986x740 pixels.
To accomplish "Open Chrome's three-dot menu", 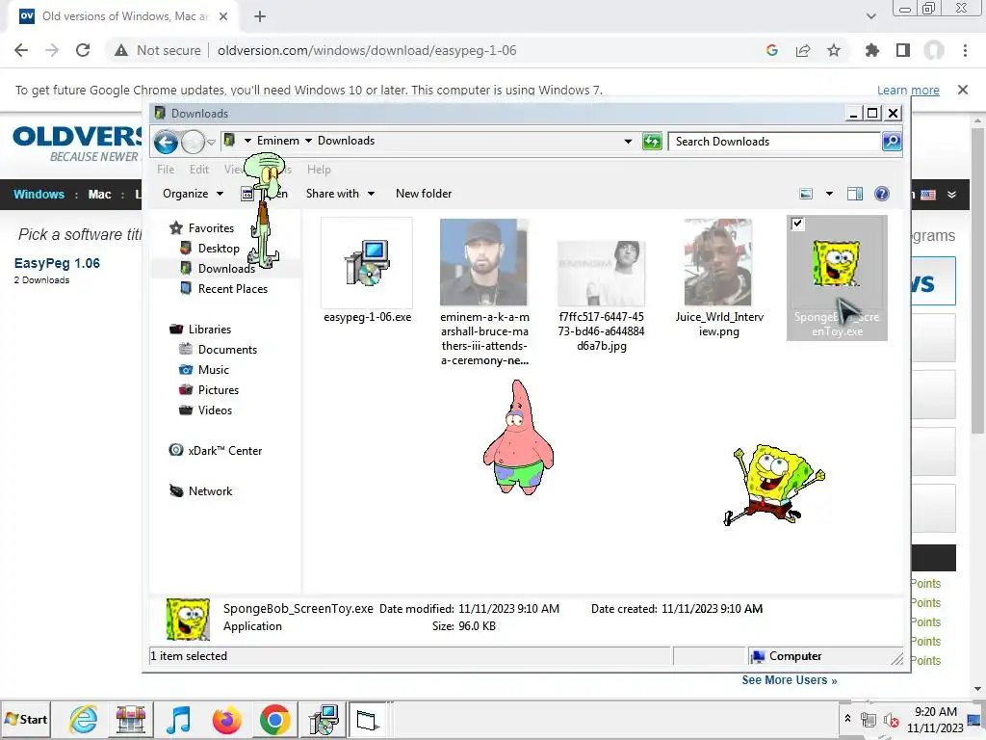I will (965, 50).
